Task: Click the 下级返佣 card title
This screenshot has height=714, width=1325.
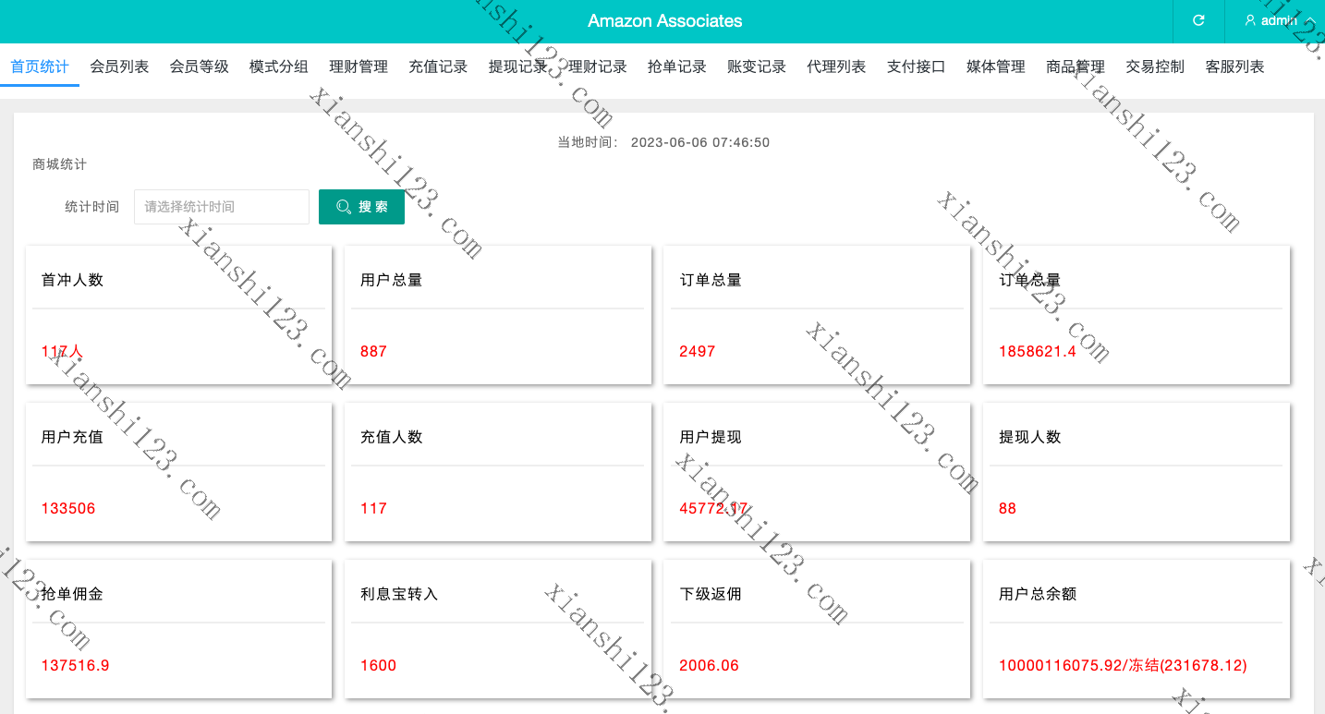Action: tap(711, 594)
